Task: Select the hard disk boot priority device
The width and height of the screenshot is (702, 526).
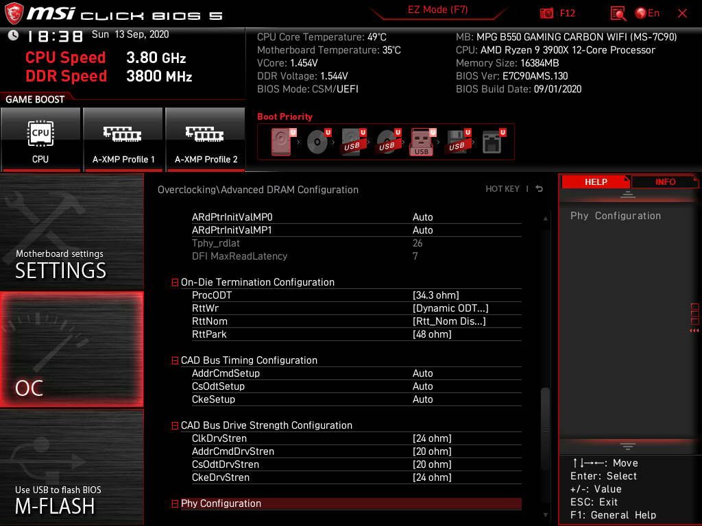Action: click(282, 142)
